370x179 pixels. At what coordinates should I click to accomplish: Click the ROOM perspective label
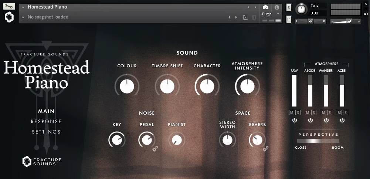pyautogui.click(x=338, y=148)
